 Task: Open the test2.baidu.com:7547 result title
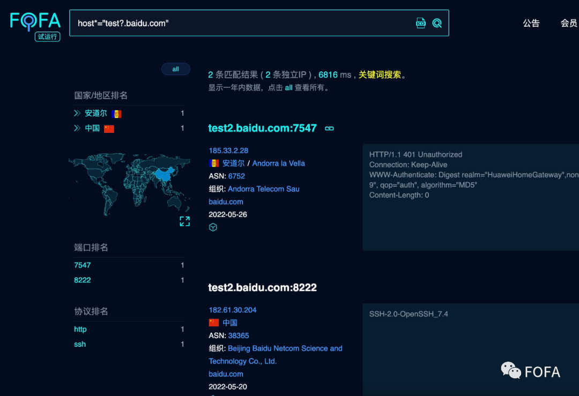click(x=263, y=128)
